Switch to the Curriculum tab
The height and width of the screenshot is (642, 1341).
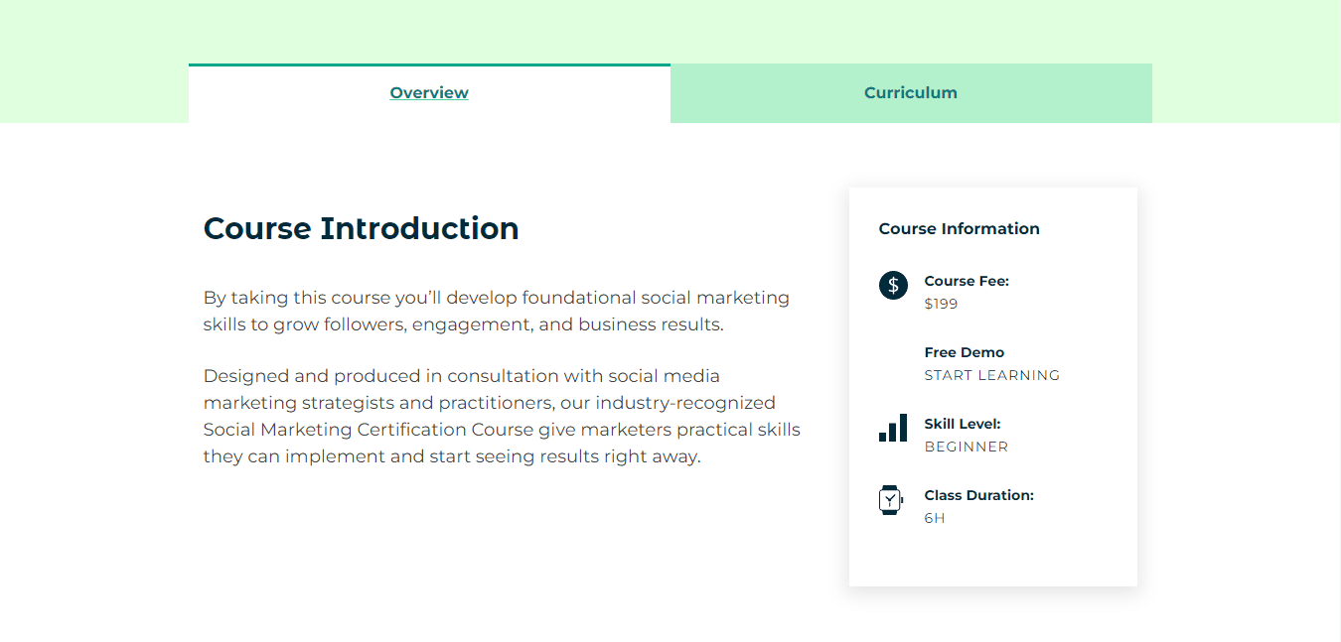pos(910,92)
